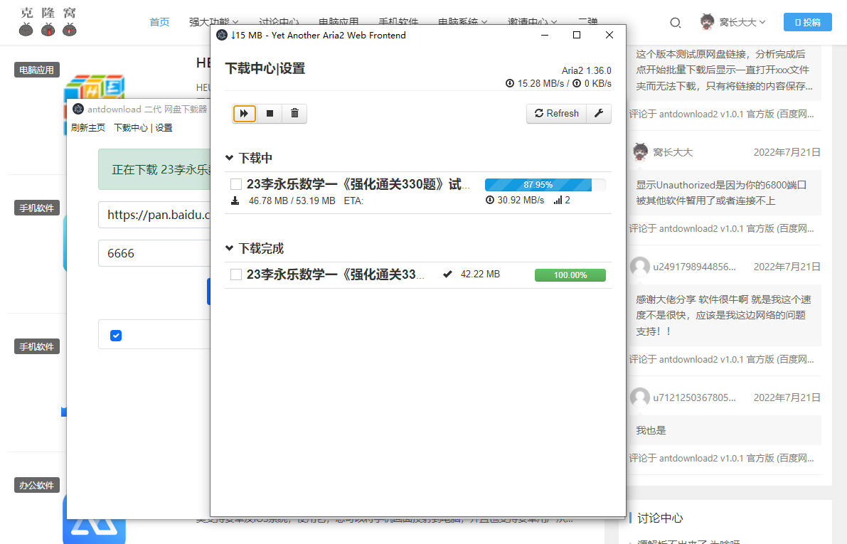Select the resume all downloads icon
The width and height of the screenshot is (847, 544).
(x=244, y=113)
